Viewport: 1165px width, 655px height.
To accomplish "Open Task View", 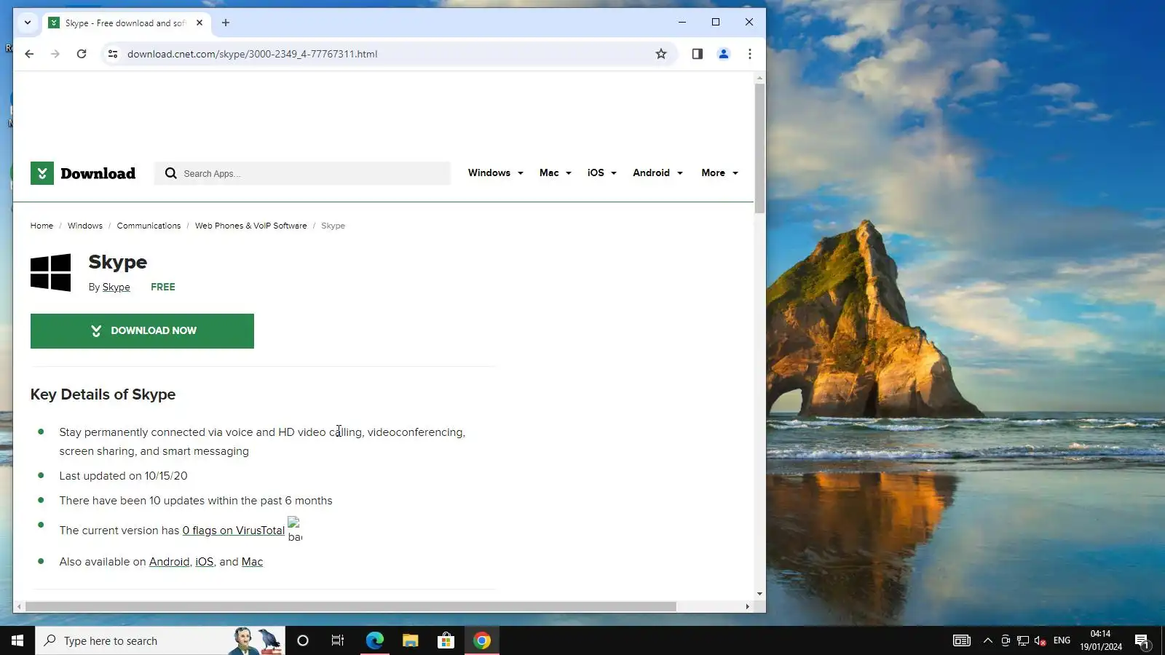I will pyautogui.click(x=338, y=640).
